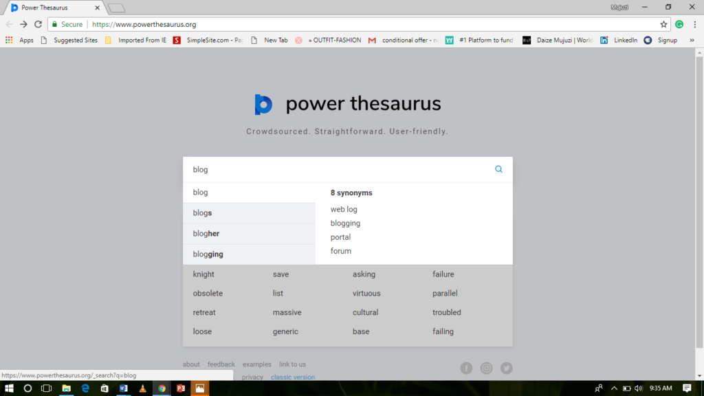Switch to the Power Thesaurus tab

[x=55, y=8]
